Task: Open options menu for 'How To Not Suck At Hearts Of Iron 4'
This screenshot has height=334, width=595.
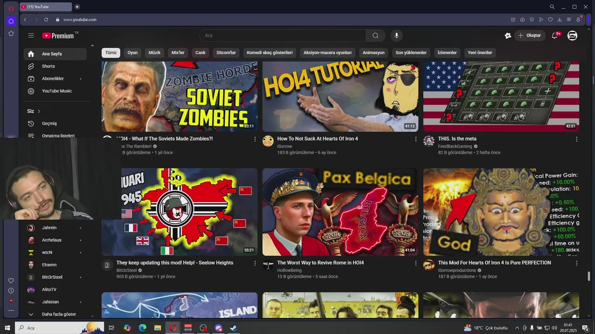Action: coord(416,139)
